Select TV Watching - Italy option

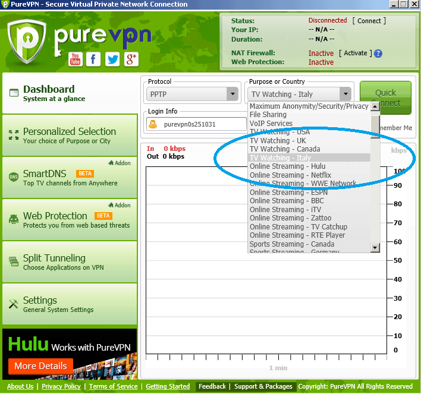309,157
